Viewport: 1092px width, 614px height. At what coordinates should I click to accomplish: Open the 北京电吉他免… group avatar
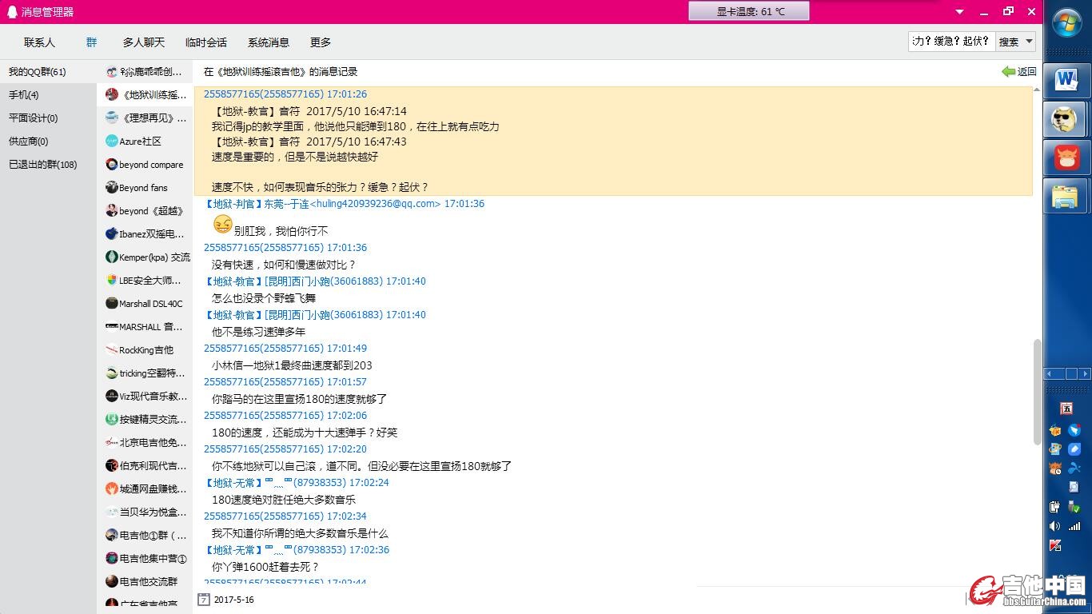(x=112, y=443)
